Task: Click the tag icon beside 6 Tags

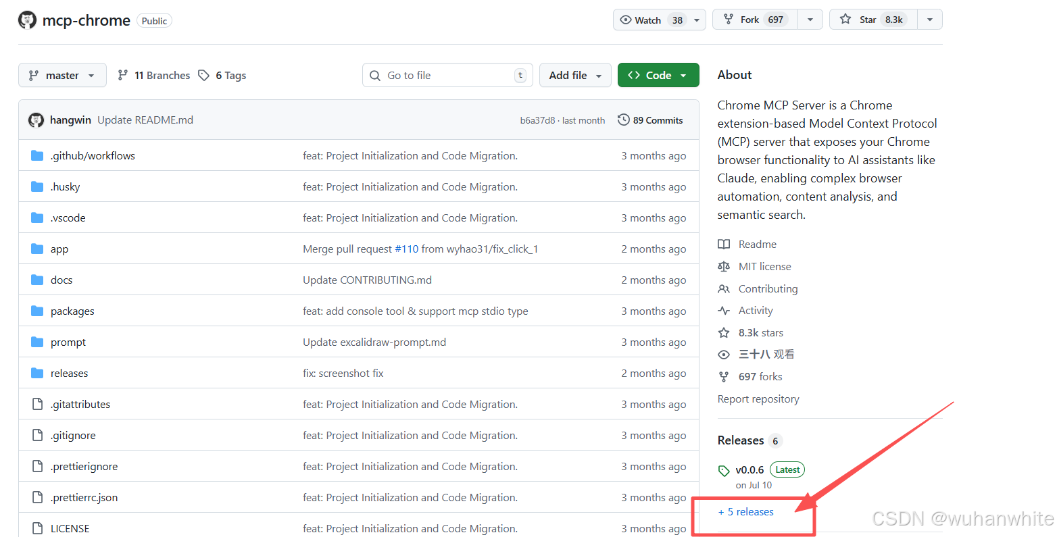Action: click(203, 75)
